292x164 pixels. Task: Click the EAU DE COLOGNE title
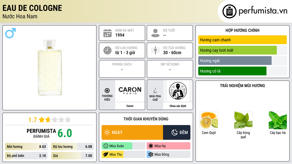[x=32, y=8]
